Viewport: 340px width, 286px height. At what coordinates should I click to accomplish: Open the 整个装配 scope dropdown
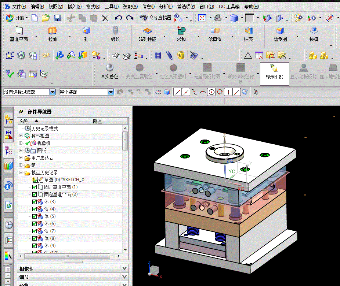[x=111, y=92]
